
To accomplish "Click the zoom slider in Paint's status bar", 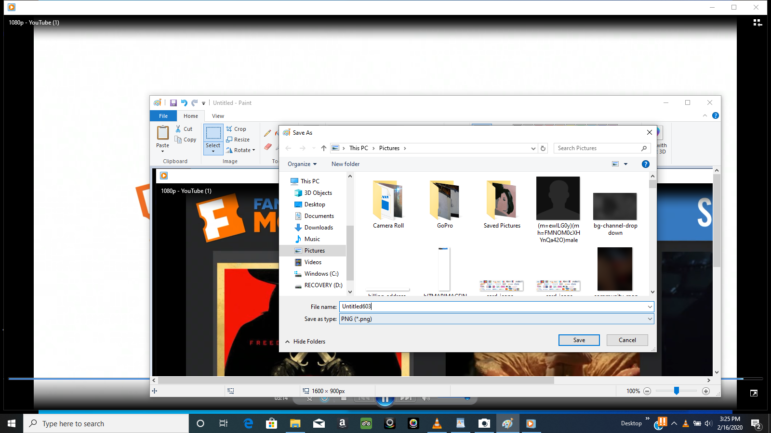I will 677,391.
